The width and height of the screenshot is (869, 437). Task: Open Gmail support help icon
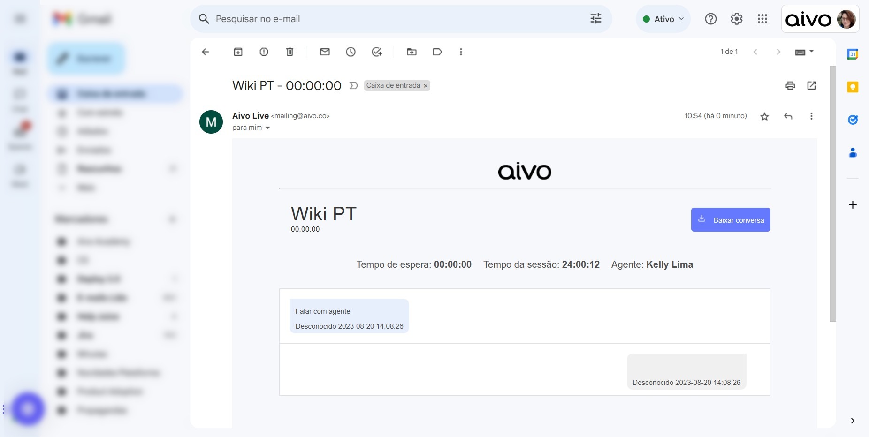click(x=710, y=19)
